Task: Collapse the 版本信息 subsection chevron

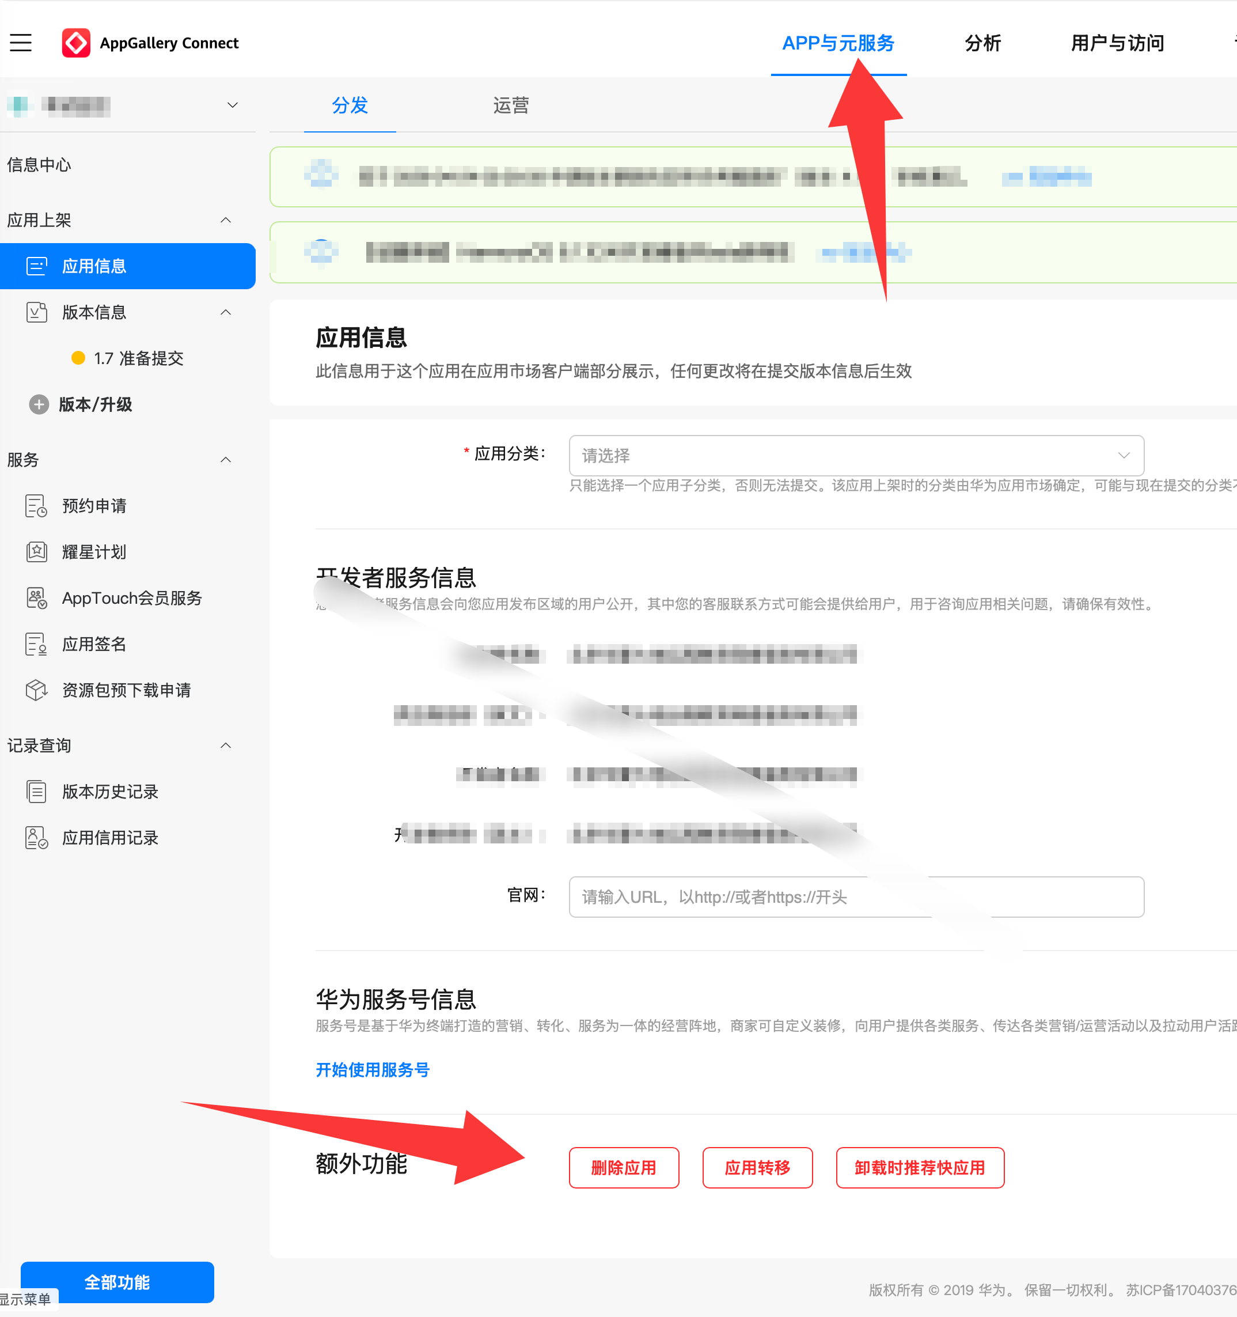Action: pos(226,312)
